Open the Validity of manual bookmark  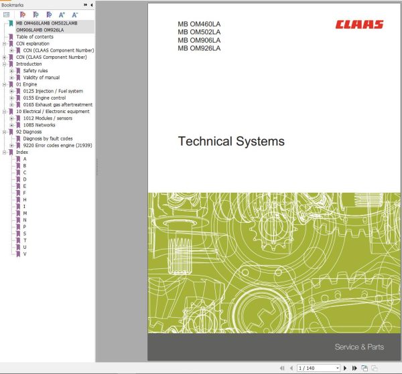42,78
